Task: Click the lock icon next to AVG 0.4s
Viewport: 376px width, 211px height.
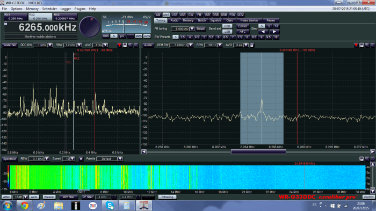Action: pos(252,45)
